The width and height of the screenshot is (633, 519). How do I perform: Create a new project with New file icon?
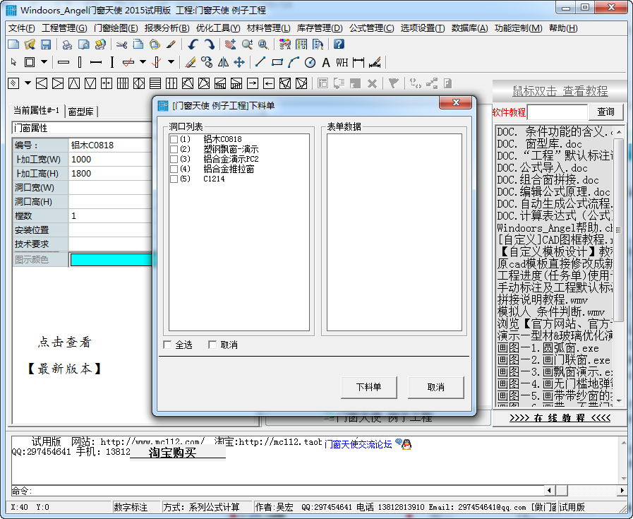(x=13, y=44)
